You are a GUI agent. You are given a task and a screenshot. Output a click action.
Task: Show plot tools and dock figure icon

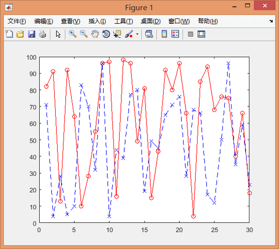[x=201, y=34]
